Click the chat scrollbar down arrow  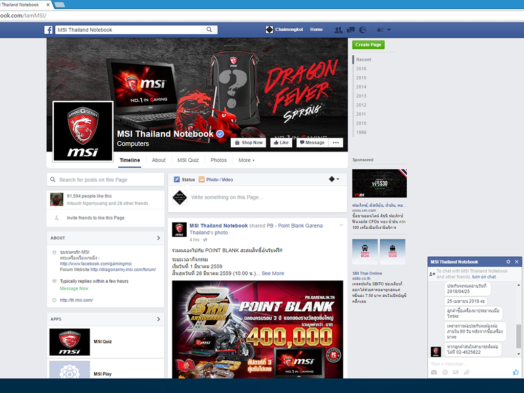coord(518,354)
